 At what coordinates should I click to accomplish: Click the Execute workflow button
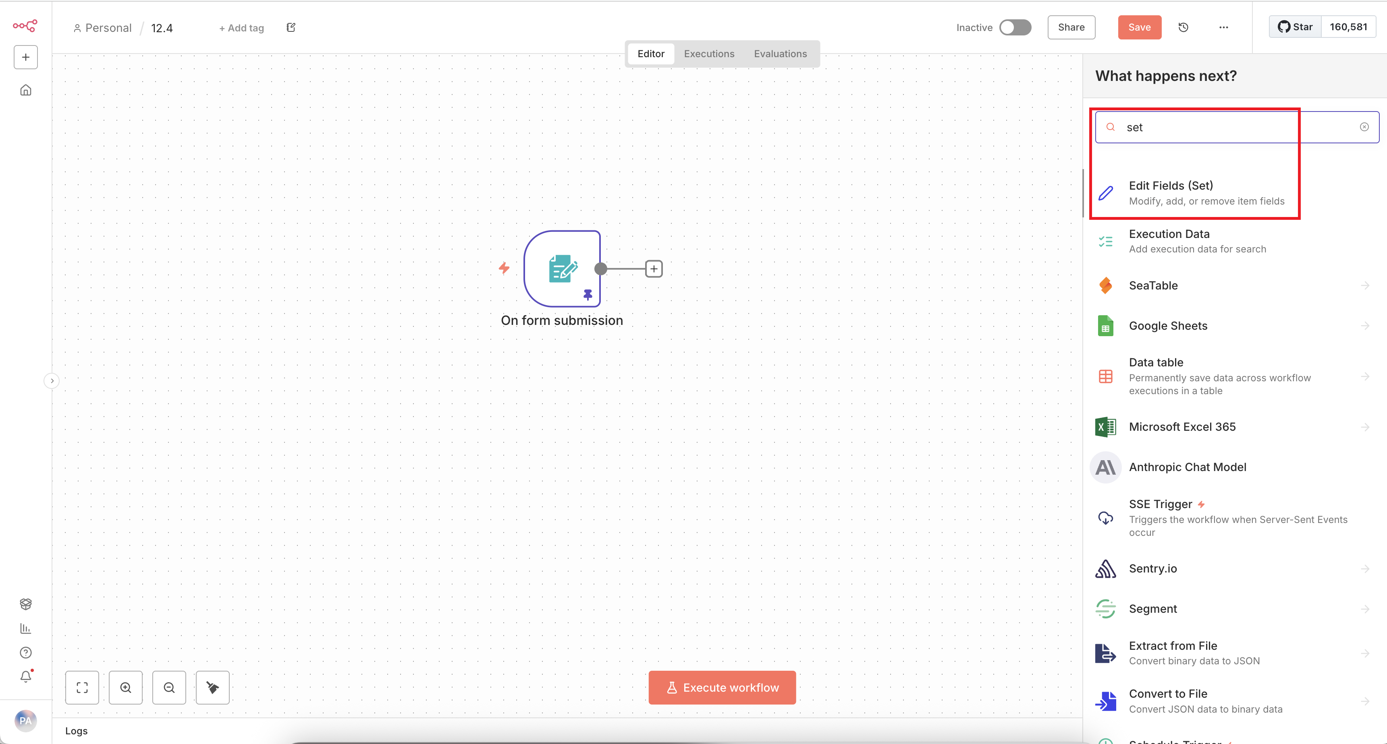(x=721, y=687)
